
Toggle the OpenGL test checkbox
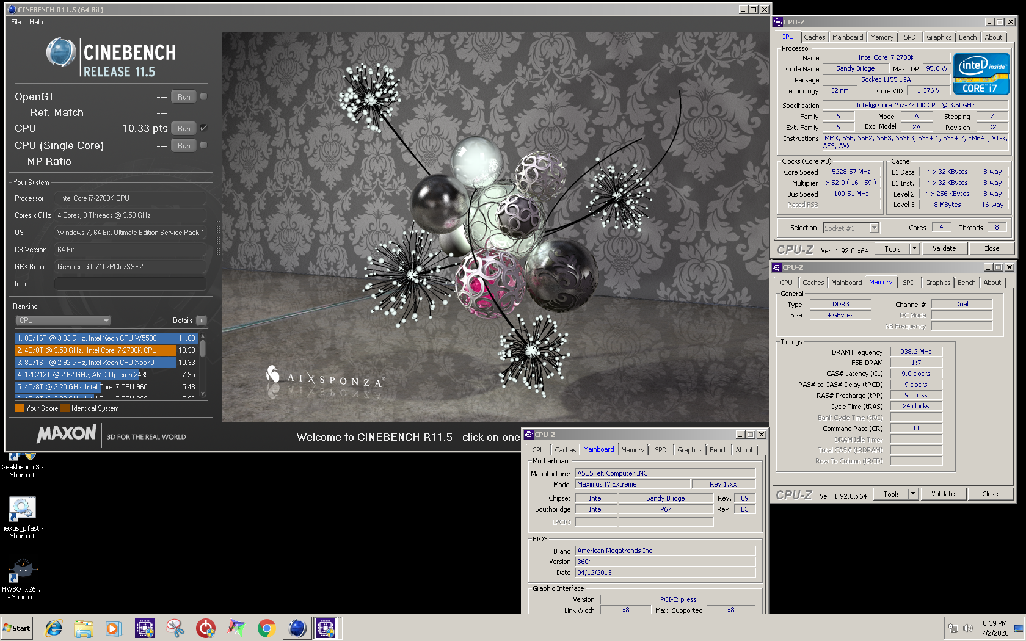tap(203, 96)
